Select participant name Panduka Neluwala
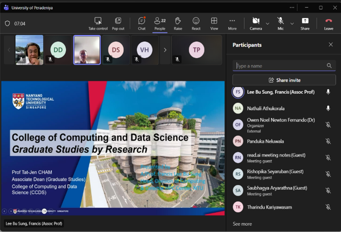The width and height of the screenshot is (341, 232). 265,141
